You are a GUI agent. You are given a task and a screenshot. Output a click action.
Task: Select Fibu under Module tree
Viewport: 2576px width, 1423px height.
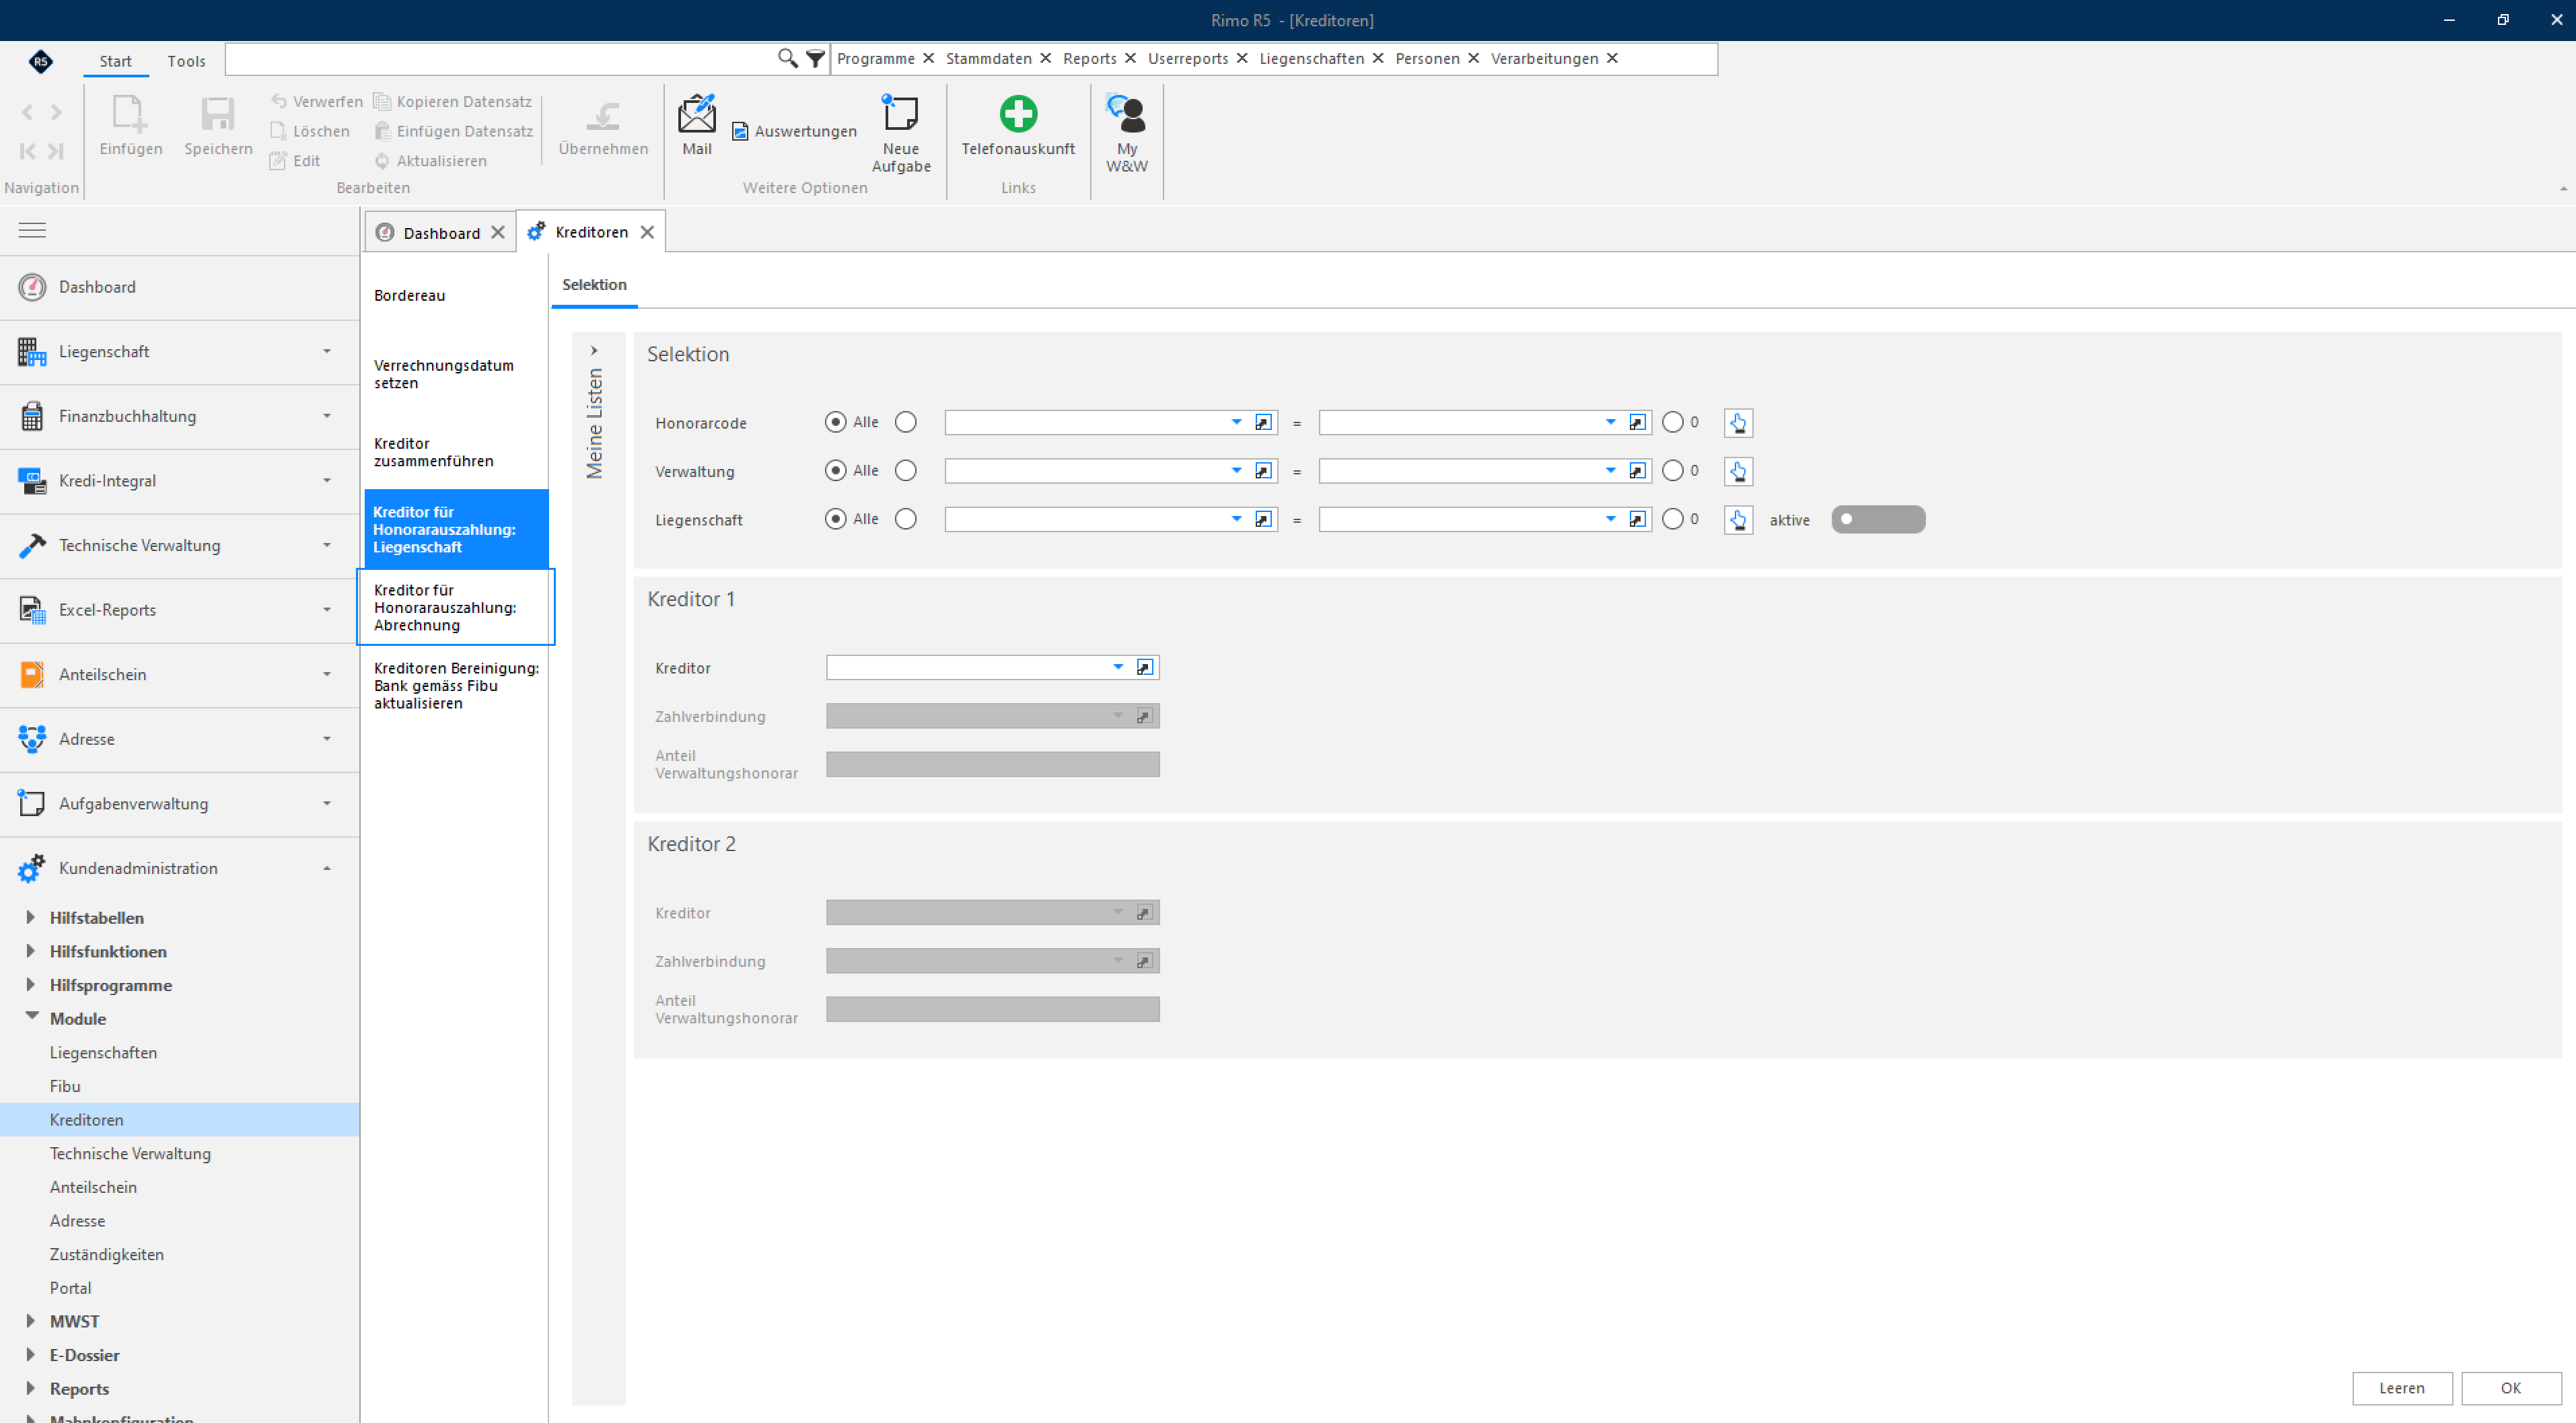click(65, 1086)
